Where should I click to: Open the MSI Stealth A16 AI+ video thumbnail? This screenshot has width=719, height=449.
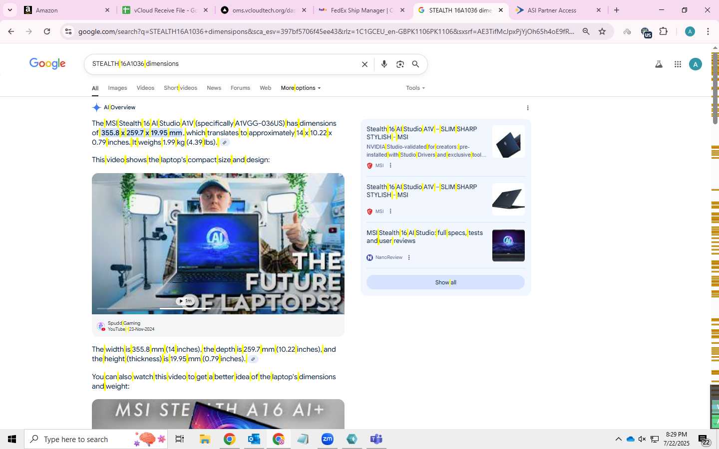pos(218,414)
